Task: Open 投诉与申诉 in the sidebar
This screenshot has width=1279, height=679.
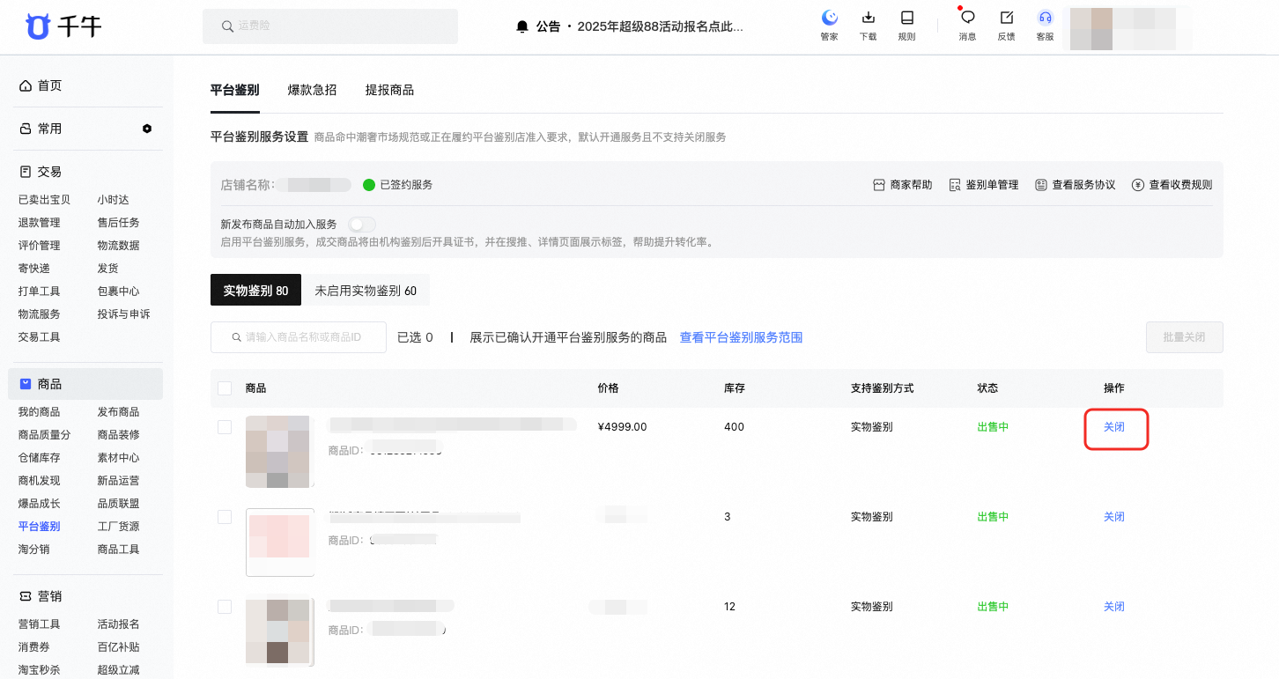Action: [x=123, y=314]
